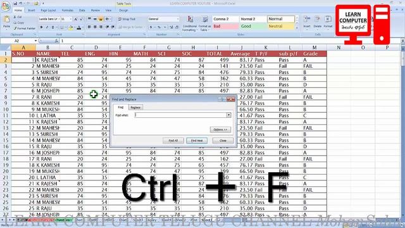Save the workbook from quick access toolbar
The width and height of the screenshot is (405, 228).
[15, 3]
